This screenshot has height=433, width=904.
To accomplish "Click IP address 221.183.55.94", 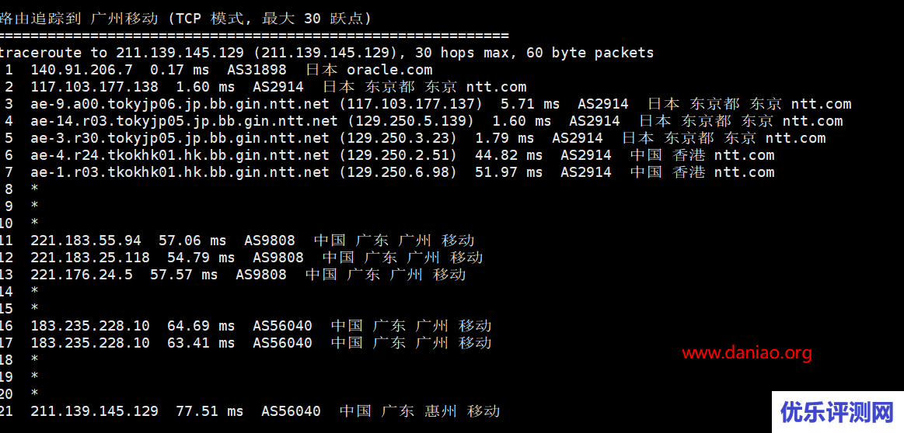I will [86, 241].
